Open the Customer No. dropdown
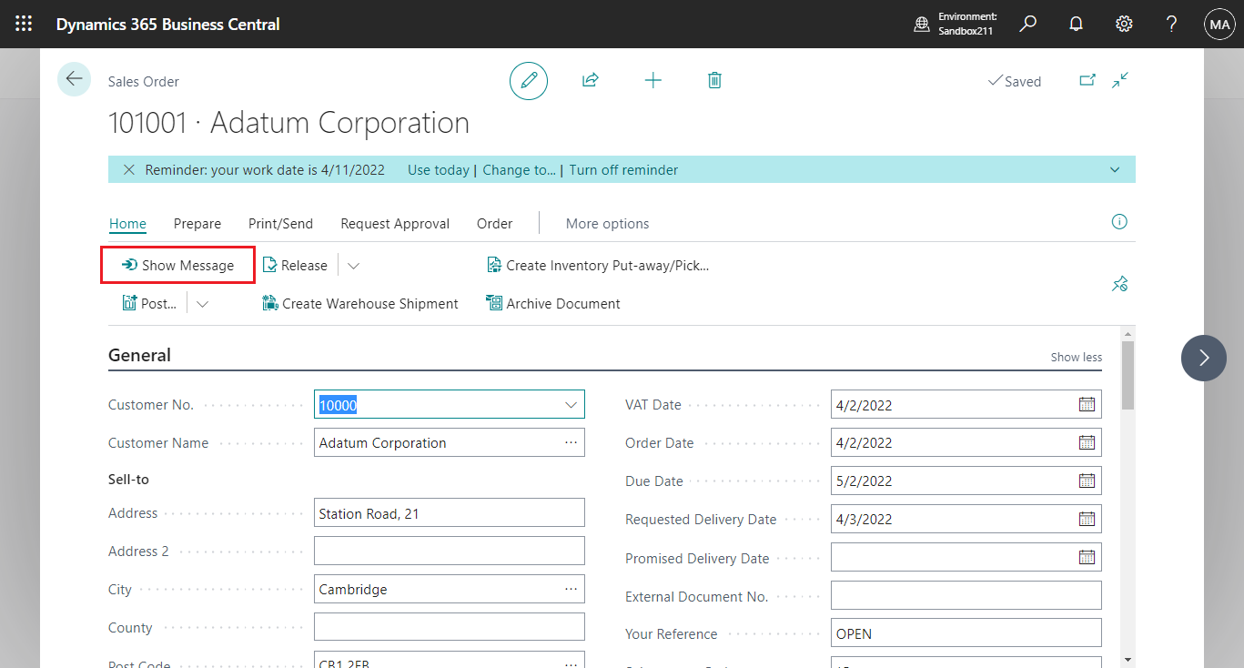1244x668 pixels. 571,405
